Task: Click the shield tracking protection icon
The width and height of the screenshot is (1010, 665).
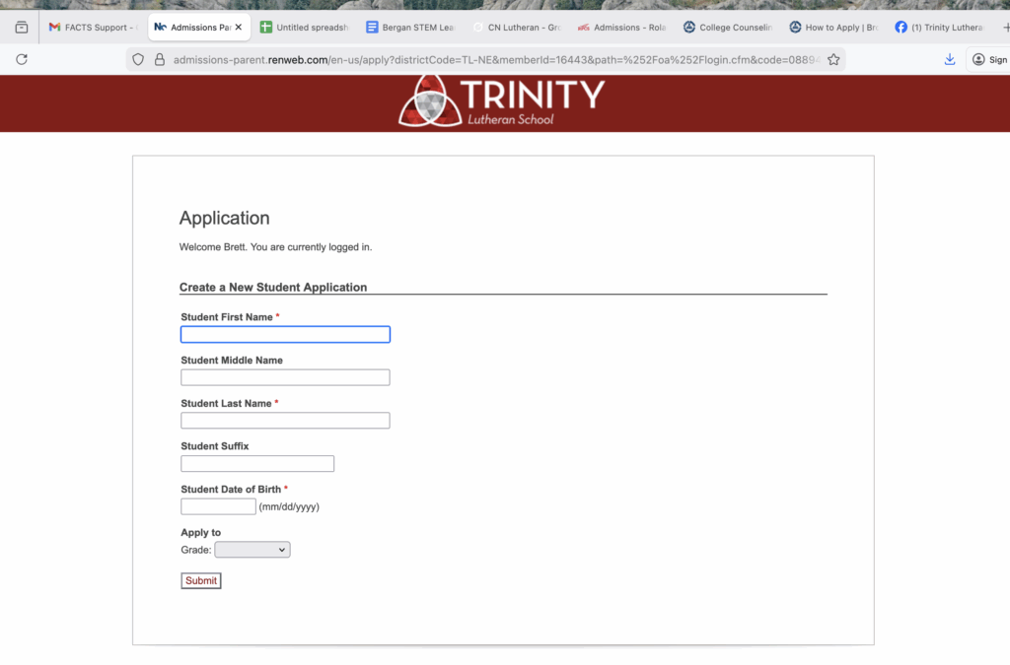Action: 139,60
